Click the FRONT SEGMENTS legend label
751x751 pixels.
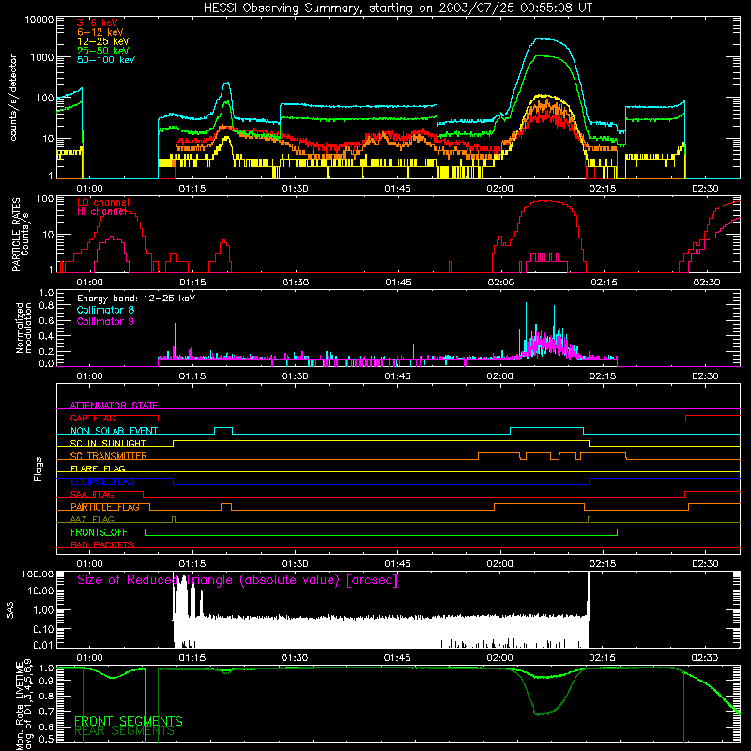pos(129,721)
